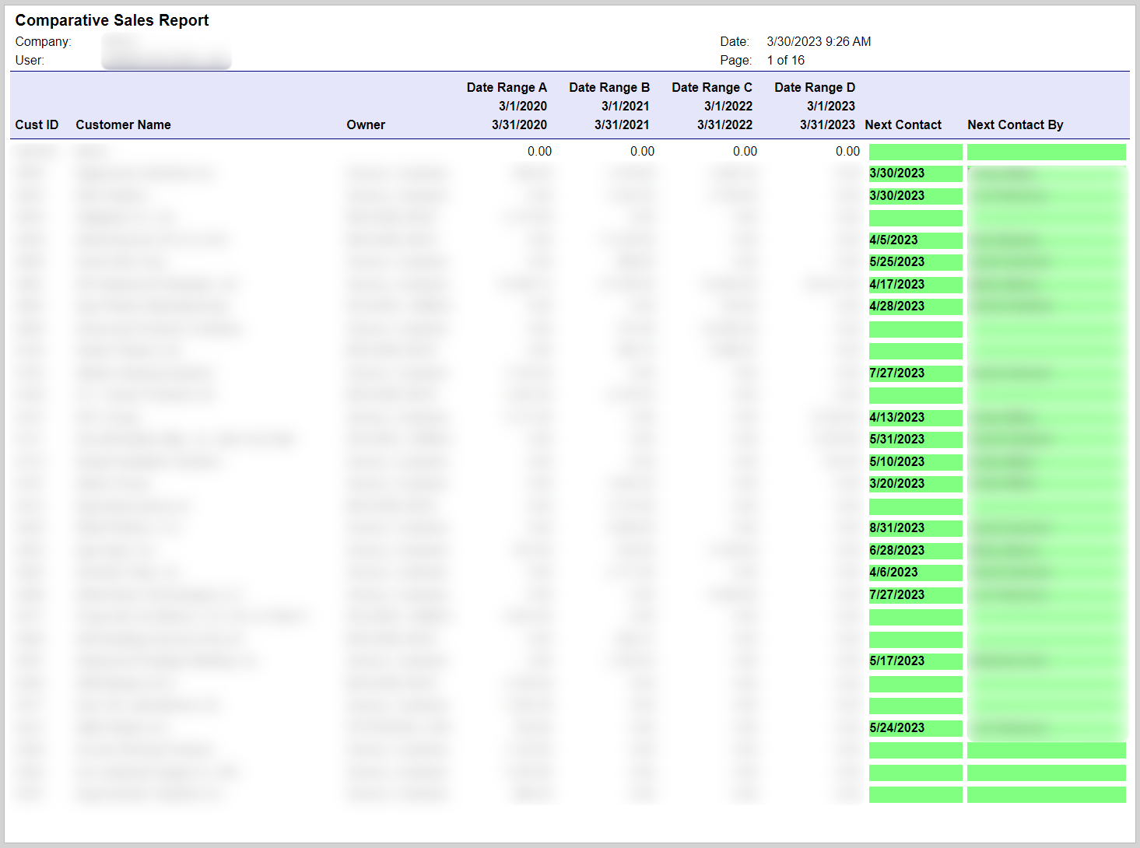Select next contact date 6/28/2023
Screen dimensions: 1140x848
[x=896, y=550]
